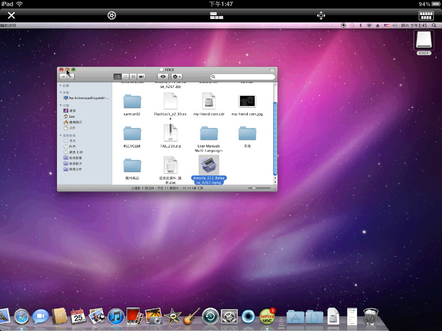Select the carman02 folder
Image resolution: width=442 pixels, height=331 pixels.
[x=132, y=105]
